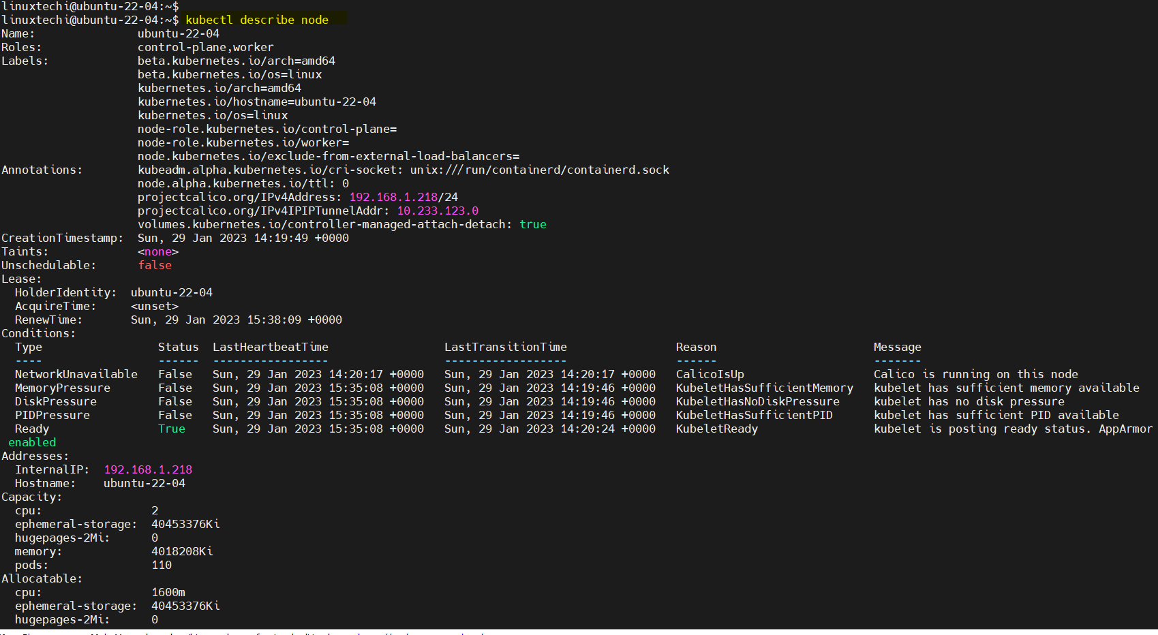This screenshot has height=635, width=1158.
Task: Click the reason 'KubeletHasSufficientMemory'
Action: tap(764, 388)
